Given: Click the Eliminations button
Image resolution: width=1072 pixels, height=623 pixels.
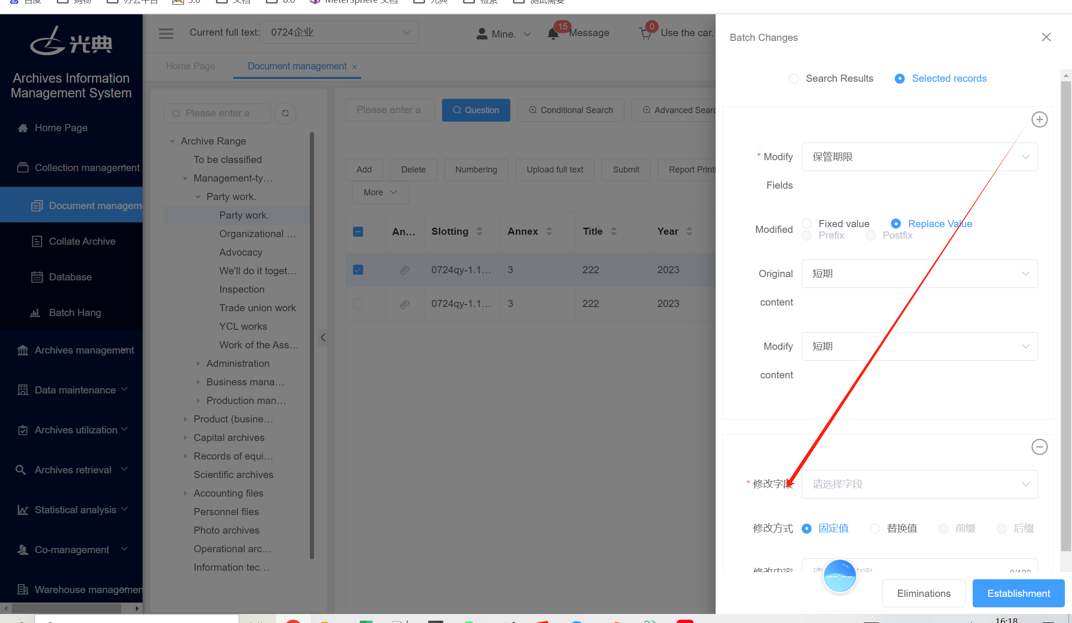Looking at the screenshot, I should point(924,593).
